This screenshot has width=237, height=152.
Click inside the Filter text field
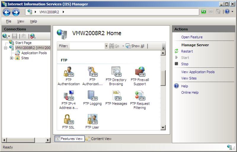coord(87,46)
